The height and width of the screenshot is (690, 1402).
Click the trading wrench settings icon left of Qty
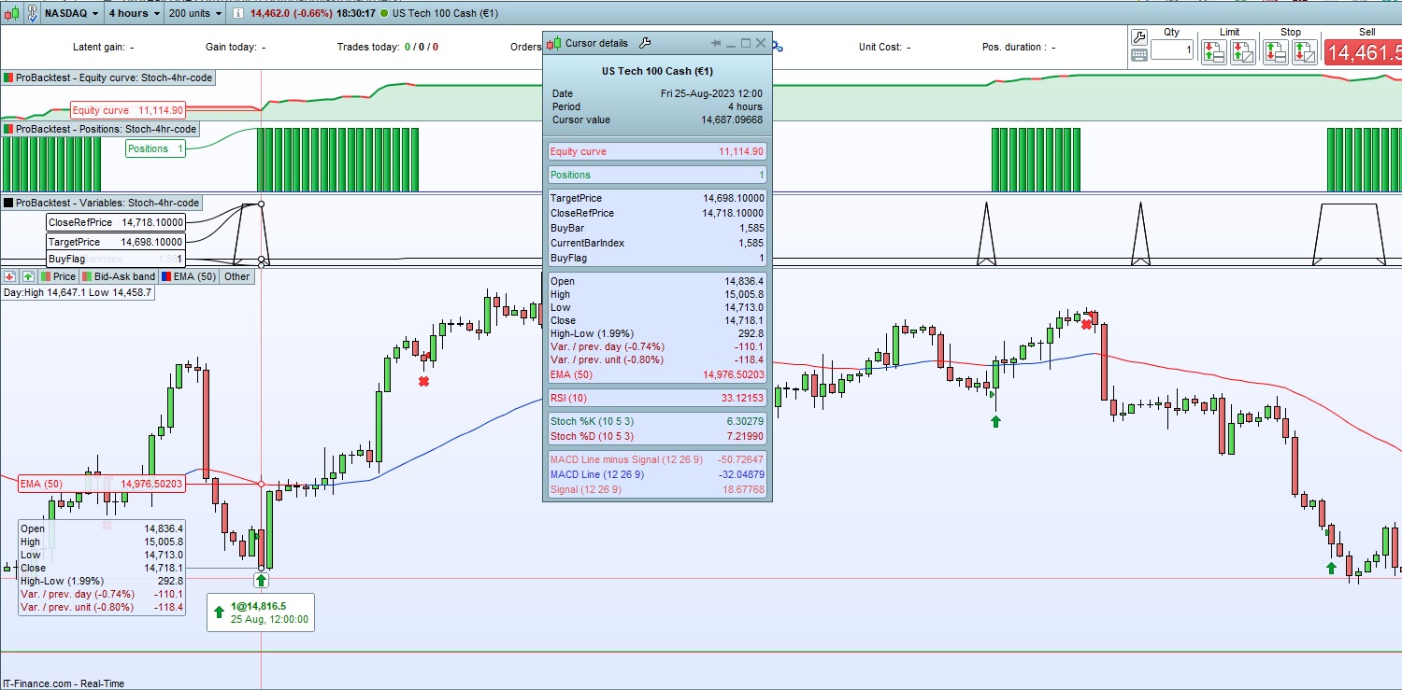pos(1138,37)
